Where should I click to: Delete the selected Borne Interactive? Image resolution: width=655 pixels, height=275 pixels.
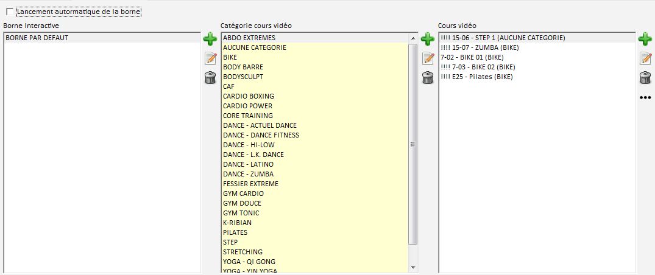(x=210, y=77)
